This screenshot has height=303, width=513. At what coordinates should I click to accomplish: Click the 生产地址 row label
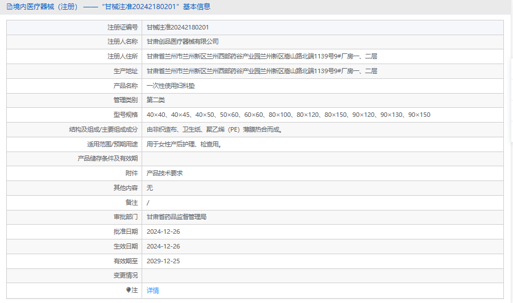[126, 71]
